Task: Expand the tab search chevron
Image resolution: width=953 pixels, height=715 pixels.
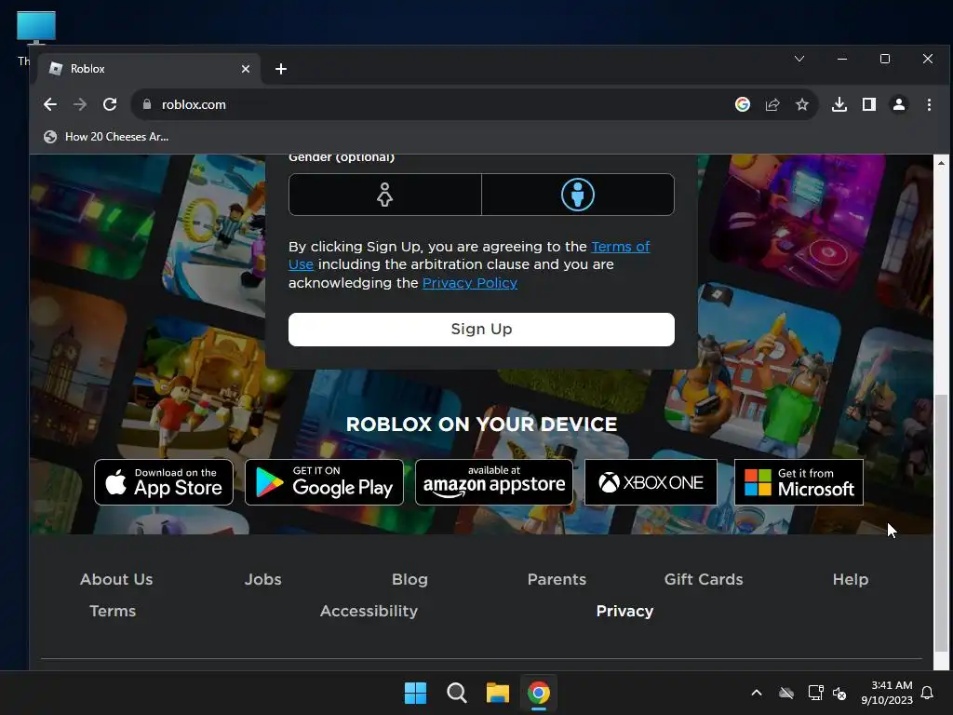Action: (799, 59)
